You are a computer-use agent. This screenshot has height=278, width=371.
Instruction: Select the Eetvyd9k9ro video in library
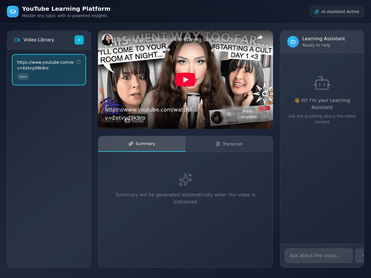click(49, 70)
